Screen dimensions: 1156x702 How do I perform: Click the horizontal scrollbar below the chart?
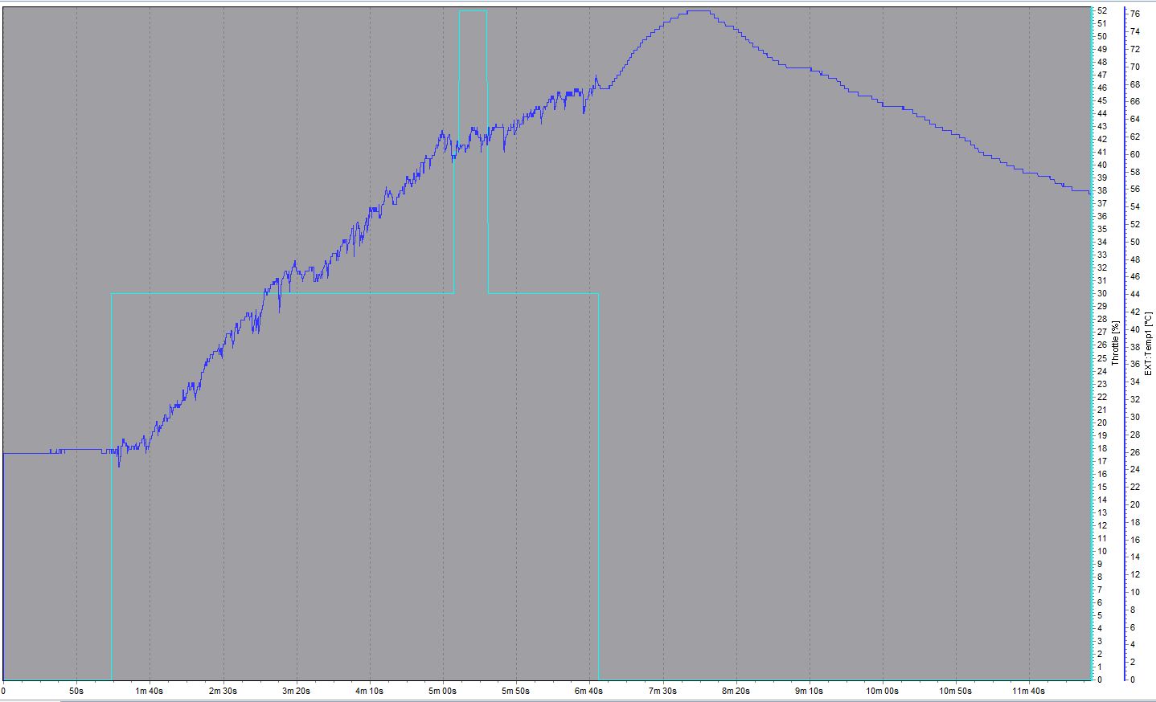pos(563,699)
